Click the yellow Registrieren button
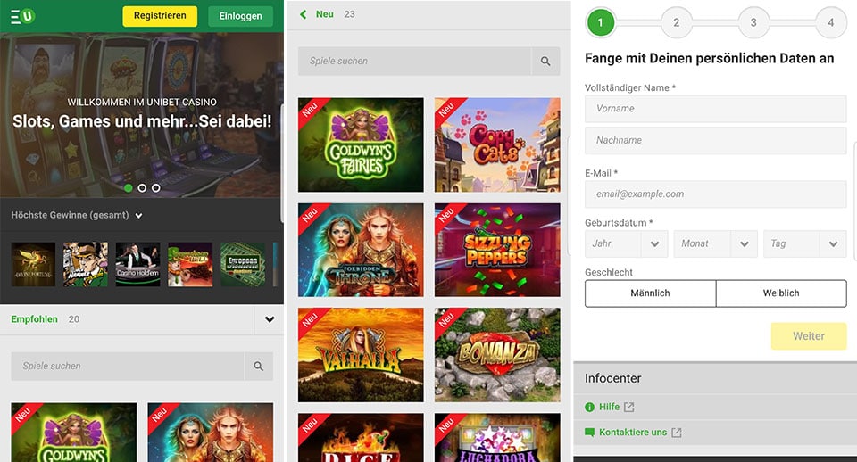Screen dimensions: 857x462 click(x=160, y=16)
